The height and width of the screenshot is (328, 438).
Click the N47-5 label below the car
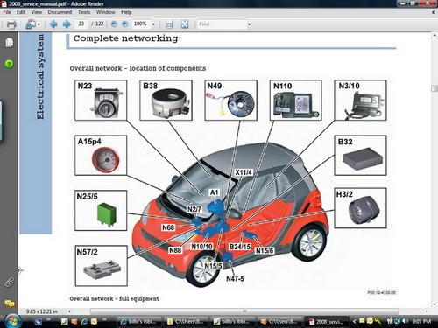235,279
